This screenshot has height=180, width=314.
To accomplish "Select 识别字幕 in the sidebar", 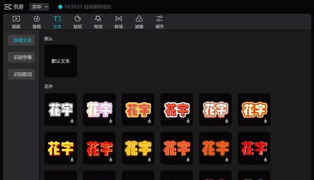I will (x=21, y=57).
